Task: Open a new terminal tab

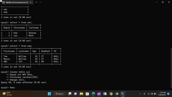Action: (x=36, y=2)
